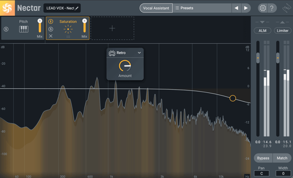Click the output meter up-arrow marker
The height and width of the screenshot is (178, 293).
click(x=283, y=22)
